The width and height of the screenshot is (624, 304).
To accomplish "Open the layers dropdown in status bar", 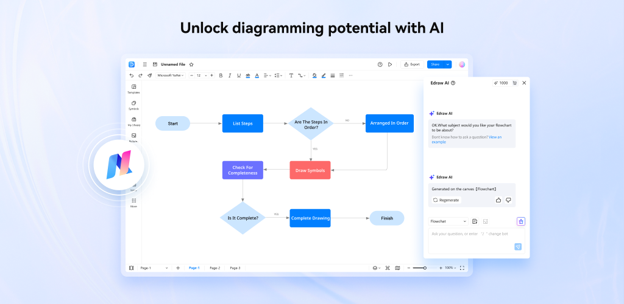I will [377, 268].
